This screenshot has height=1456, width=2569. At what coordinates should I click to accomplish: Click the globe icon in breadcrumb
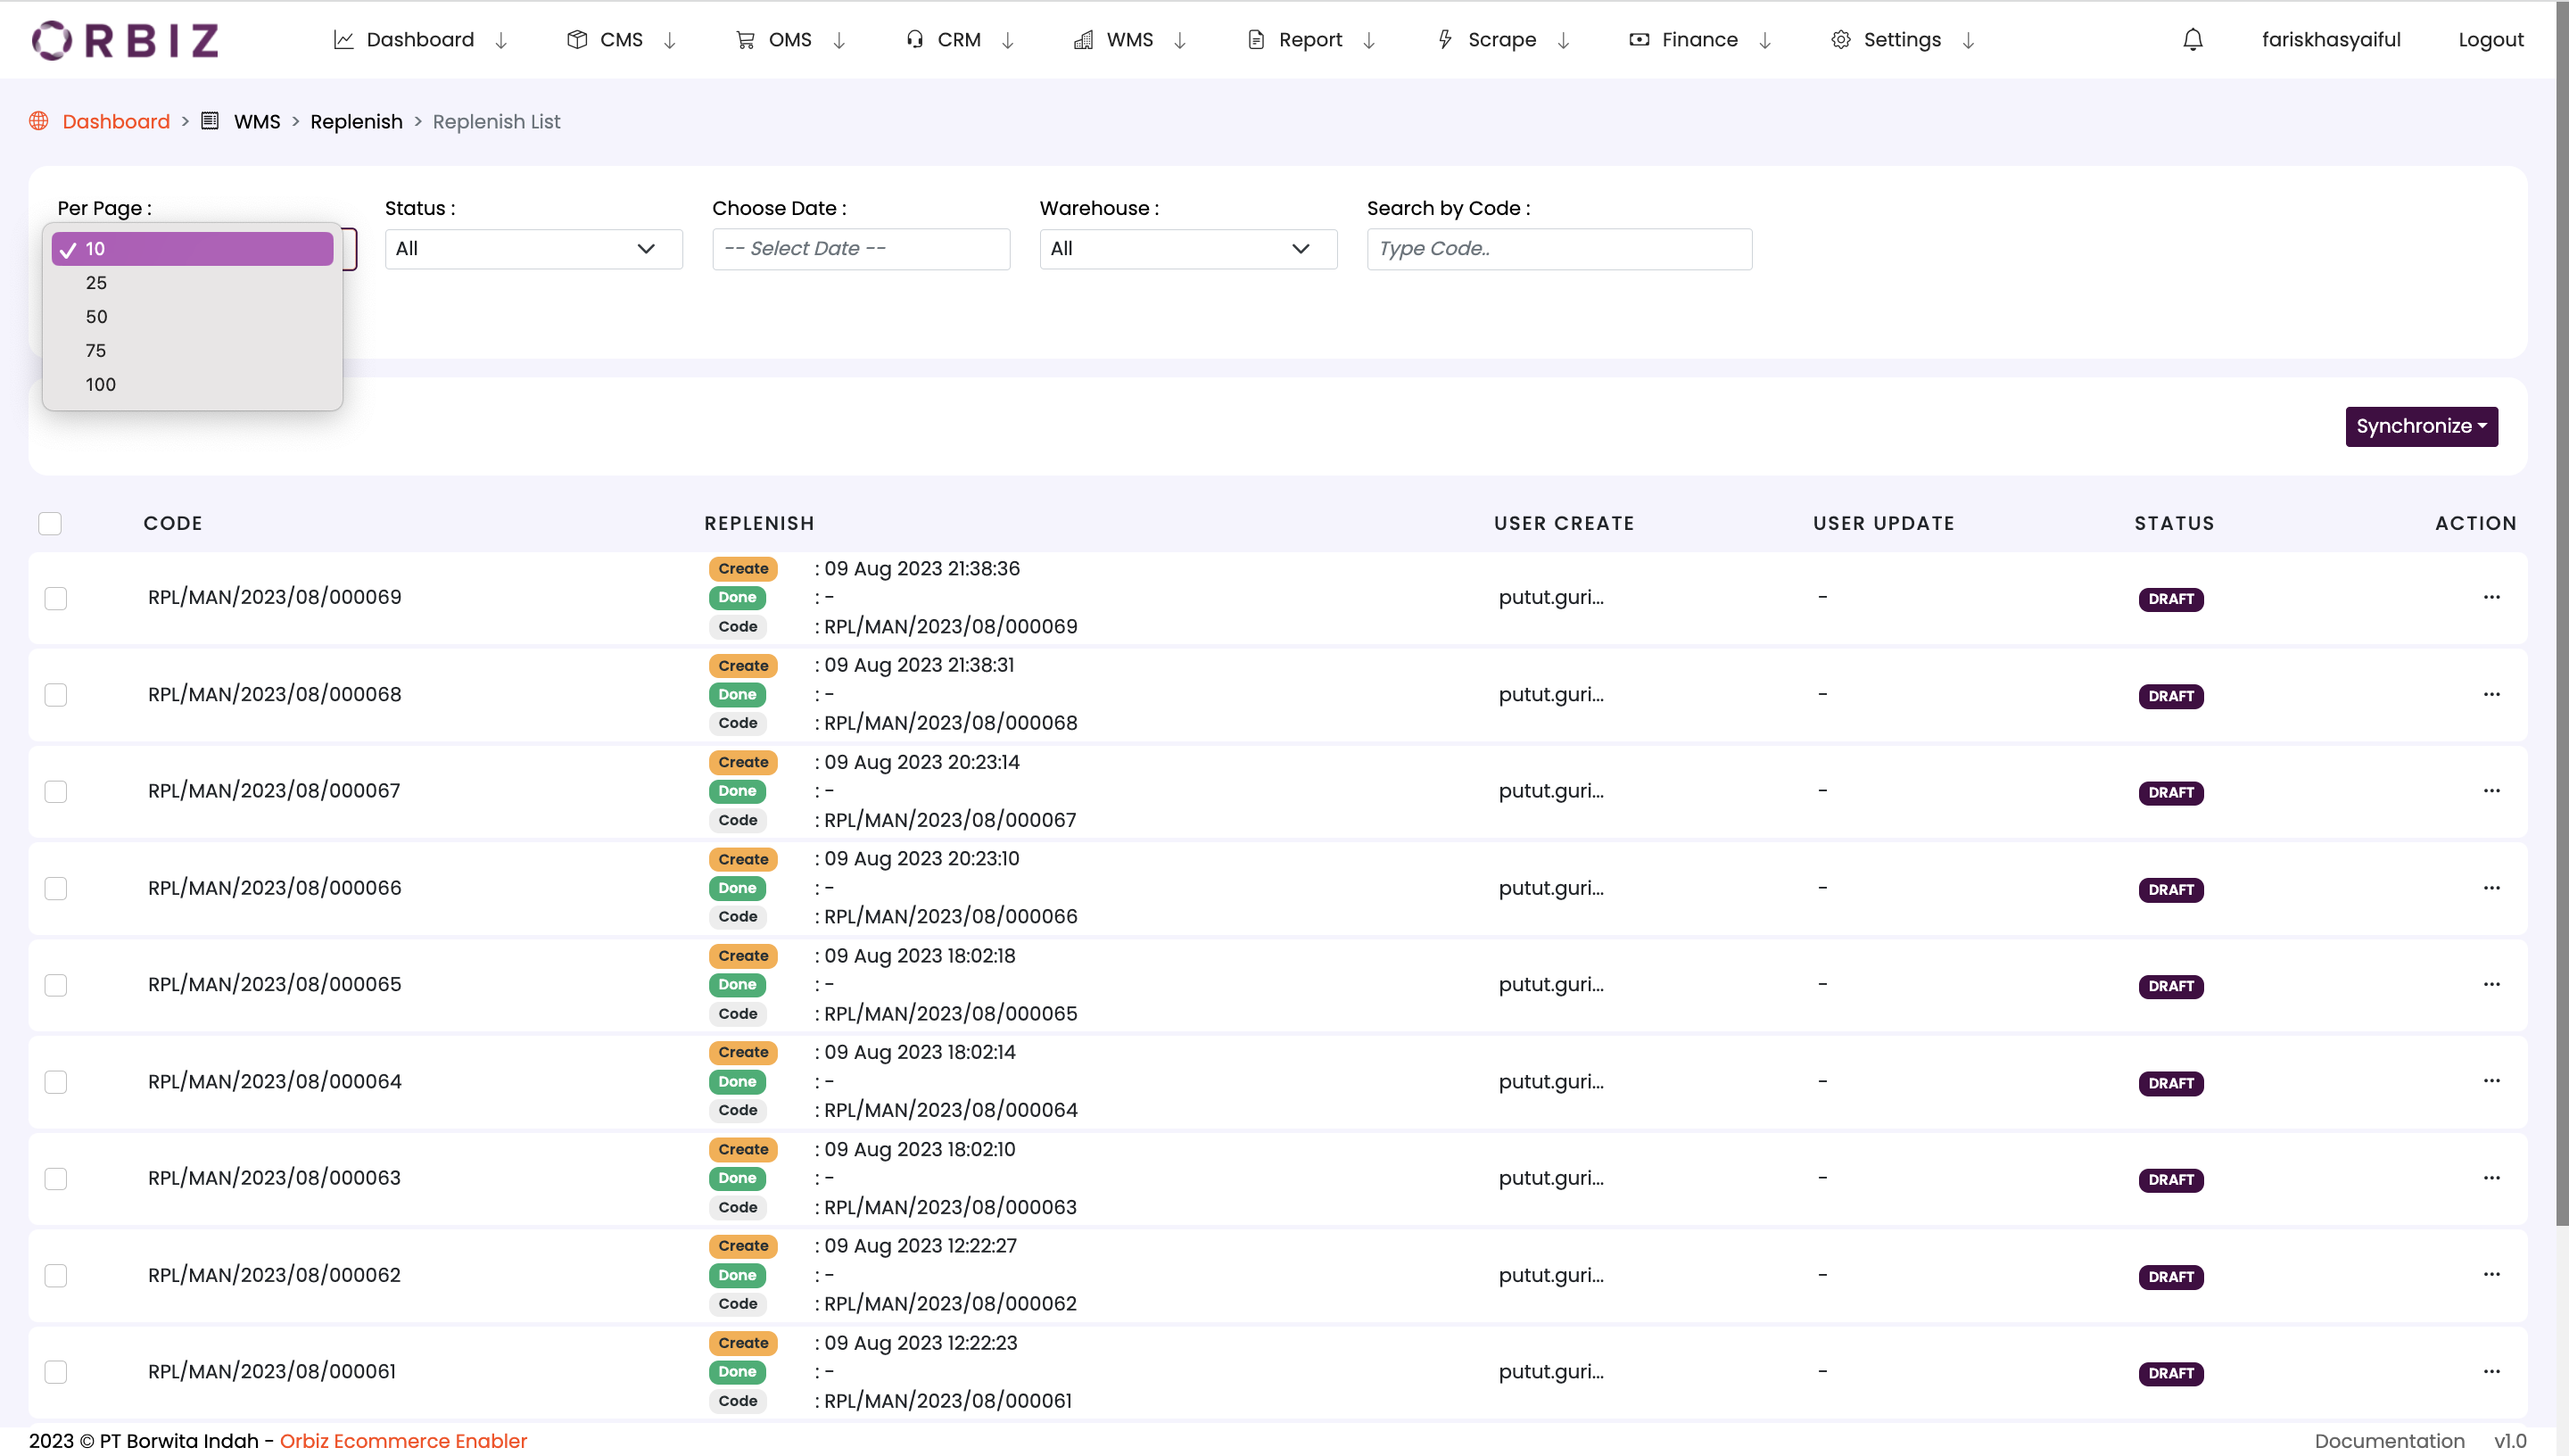click(39, 121)
